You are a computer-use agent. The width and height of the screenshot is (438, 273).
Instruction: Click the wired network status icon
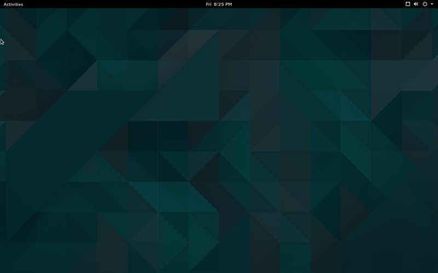click(408, 4)
